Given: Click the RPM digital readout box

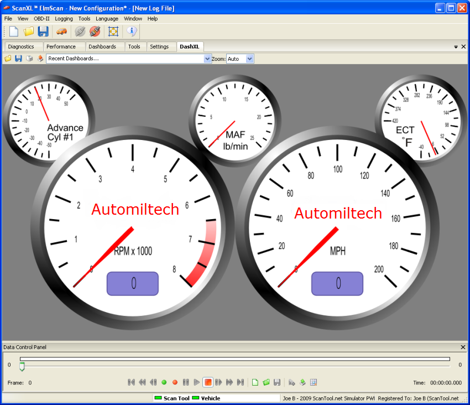Looking at the screenshot, I should click(133, 283).
